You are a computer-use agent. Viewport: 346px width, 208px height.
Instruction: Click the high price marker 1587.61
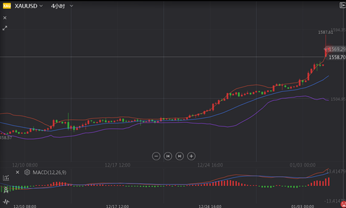(x=325, y=32)
